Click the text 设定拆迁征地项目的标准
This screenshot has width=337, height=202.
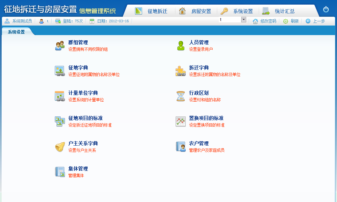coord(90,125)
